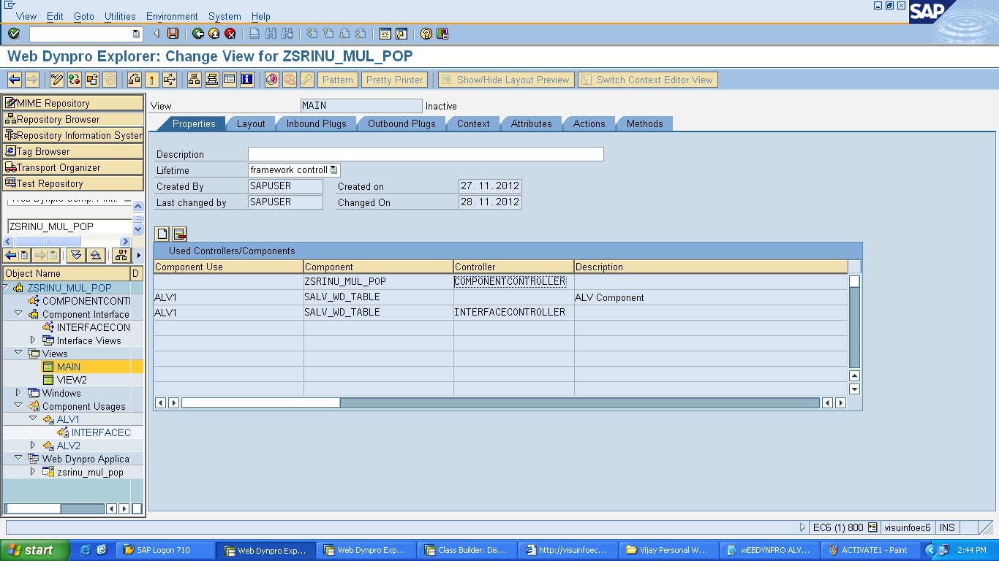Switch to SAP Logon 710 taskbar window
Viewport: 999px width, 561px height.
pos(167,550)
